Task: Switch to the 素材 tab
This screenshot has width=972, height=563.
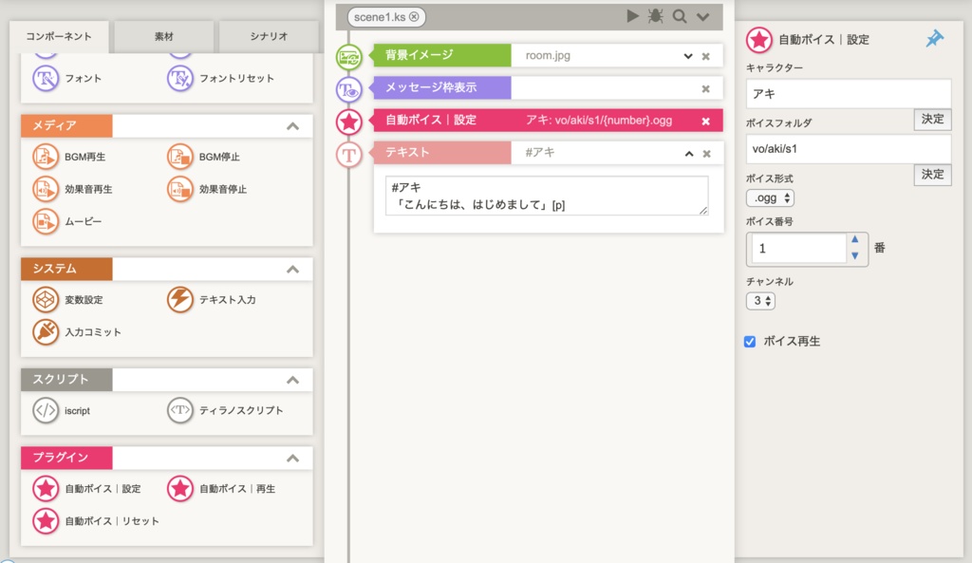Action: tap(164, 35)
